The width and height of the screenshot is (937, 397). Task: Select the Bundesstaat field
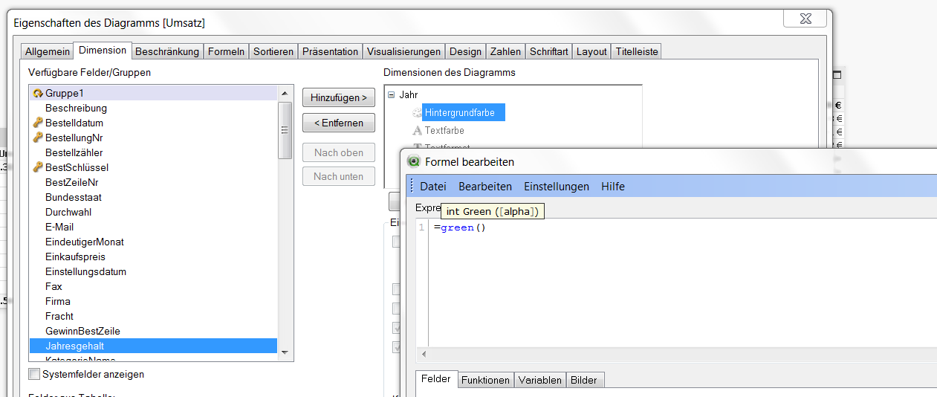tap(153, 197)
